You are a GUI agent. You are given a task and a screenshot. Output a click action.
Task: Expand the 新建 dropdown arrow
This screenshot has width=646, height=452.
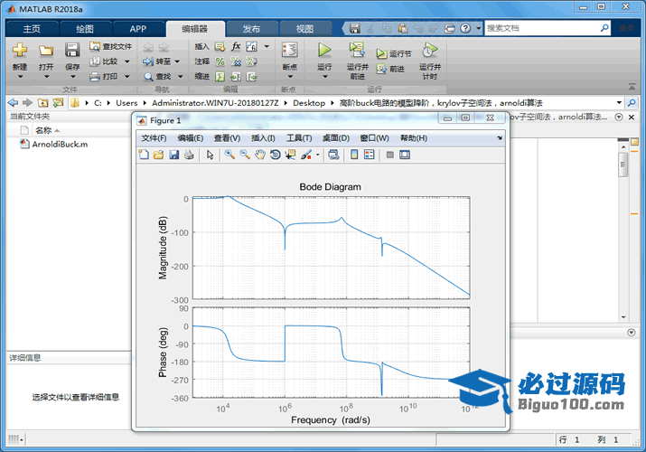click(x=20, y=77)
